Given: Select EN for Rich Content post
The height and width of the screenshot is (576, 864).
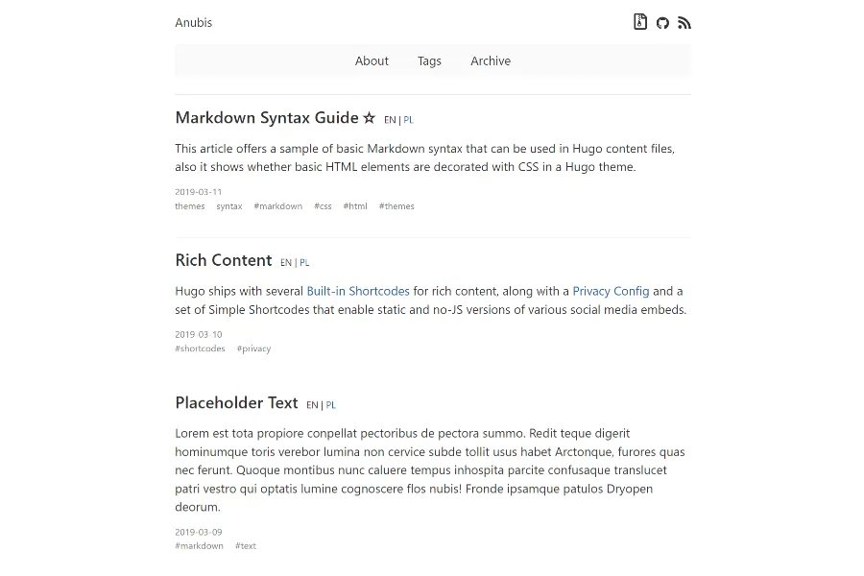Looking at the screenshot, I should (286, 262).
